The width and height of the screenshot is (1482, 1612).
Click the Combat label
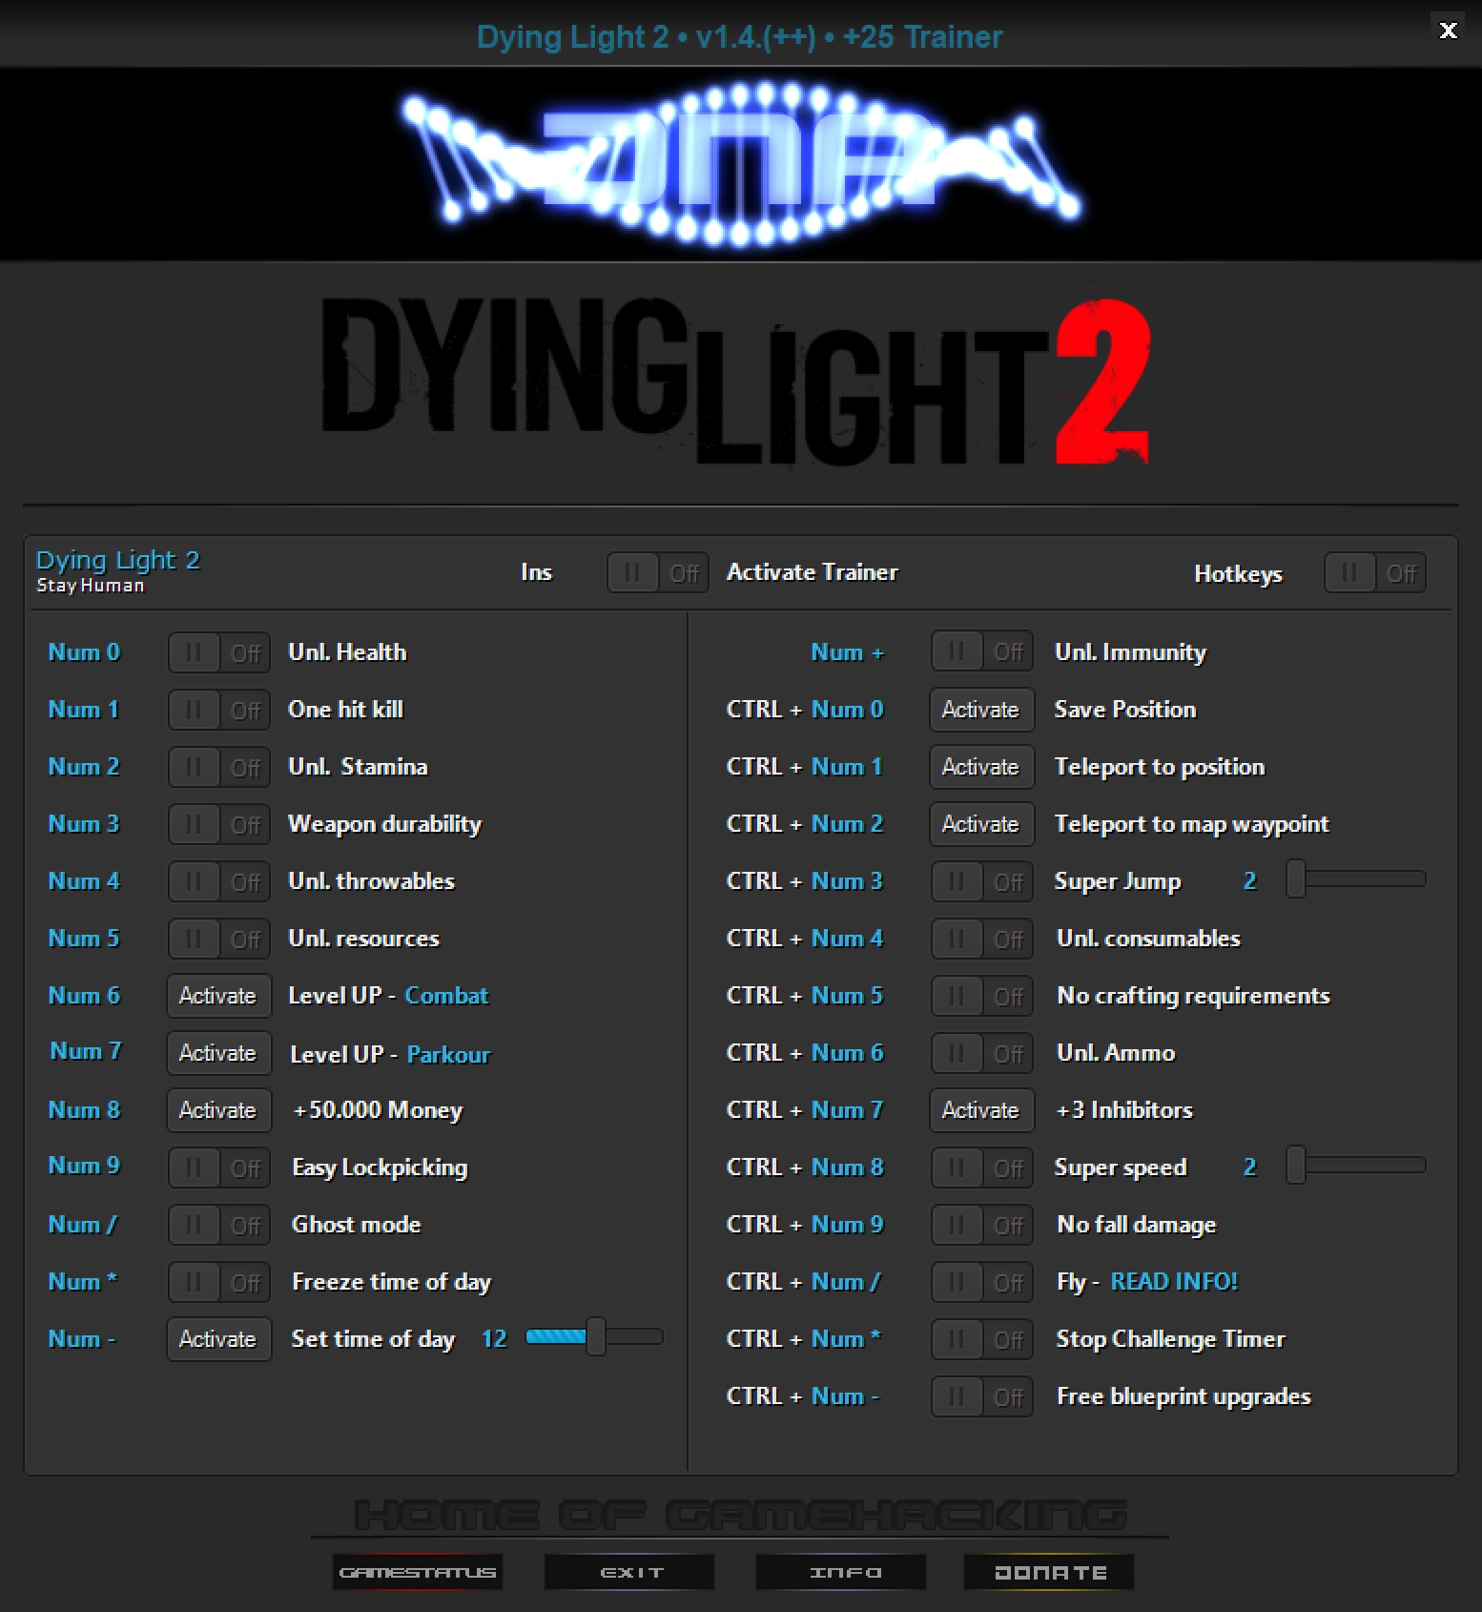click(x=446, y=995)
